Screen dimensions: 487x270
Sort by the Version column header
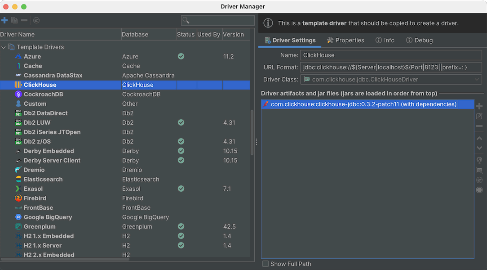234,35
